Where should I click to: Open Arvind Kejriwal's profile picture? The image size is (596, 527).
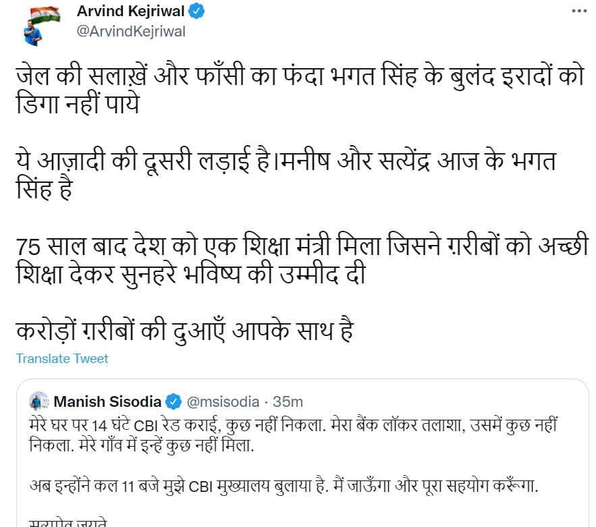click(x=36, y=22)
